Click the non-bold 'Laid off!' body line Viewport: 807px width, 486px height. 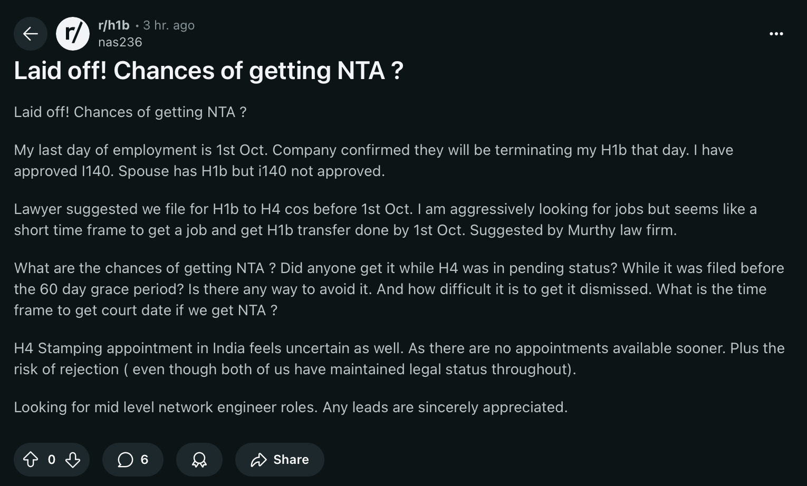coord(130,112)
